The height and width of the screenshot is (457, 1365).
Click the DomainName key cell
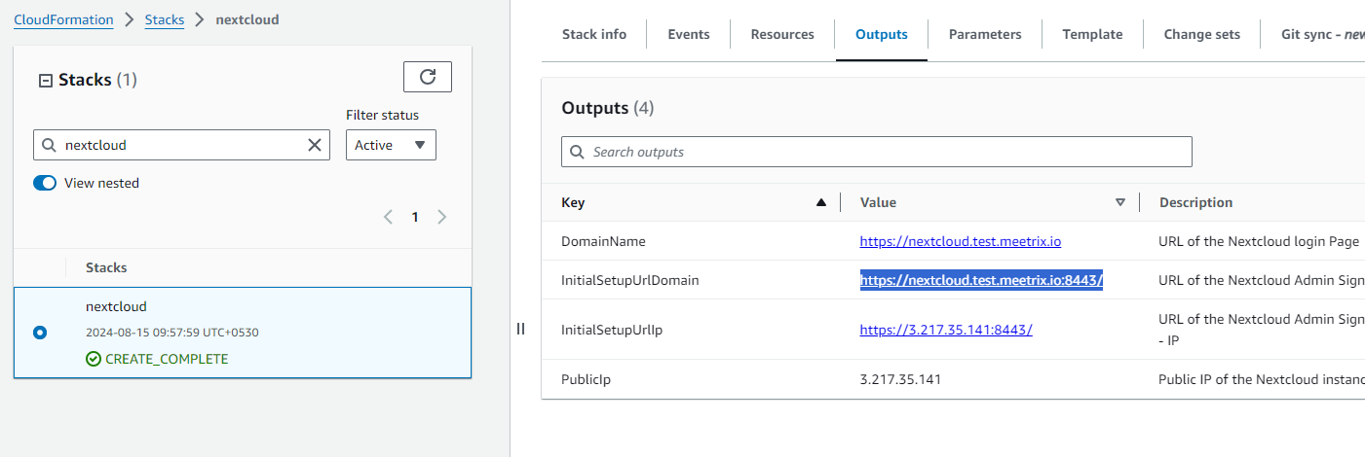click(x=603, y=241)
